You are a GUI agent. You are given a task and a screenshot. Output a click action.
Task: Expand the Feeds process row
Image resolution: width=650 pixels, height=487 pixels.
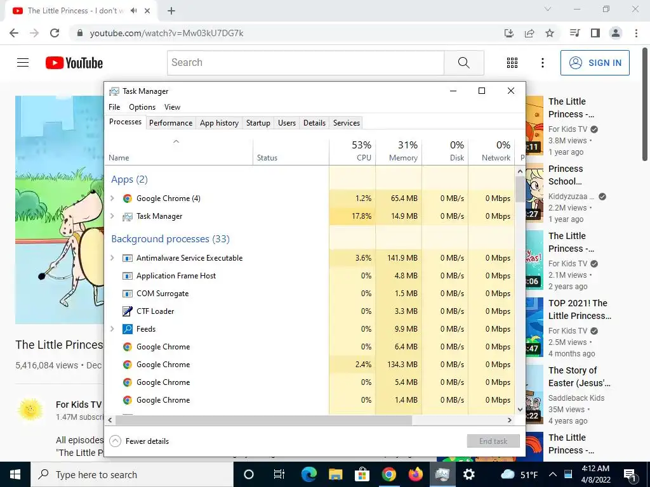[112, 329]
